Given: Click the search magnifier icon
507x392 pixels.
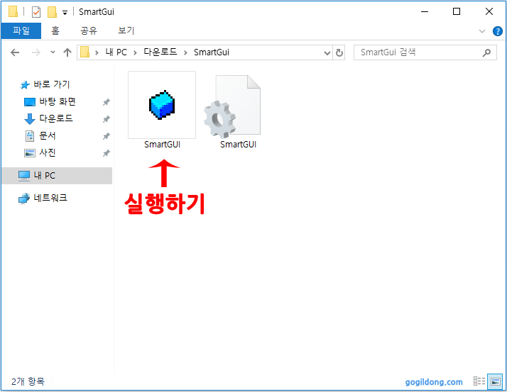Looking at the screenshot, I should tap(486, 52).
